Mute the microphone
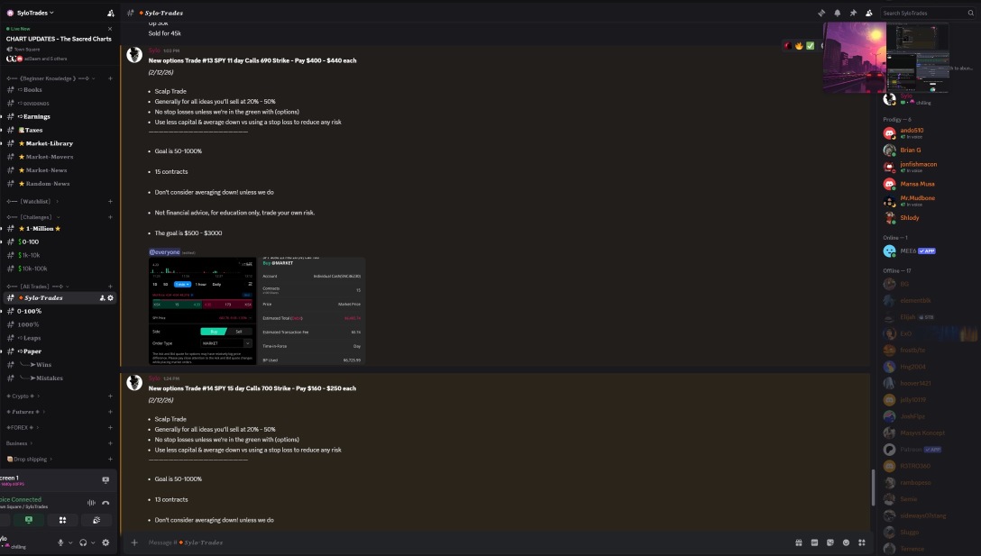 [x=60, y=542]
